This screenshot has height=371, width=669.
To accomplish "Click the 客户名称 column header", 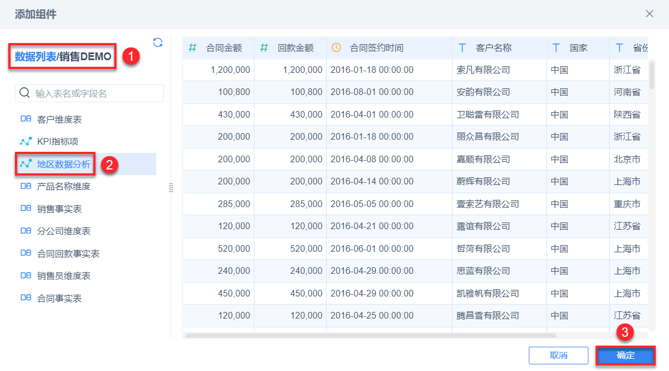I will pos(500,48).
